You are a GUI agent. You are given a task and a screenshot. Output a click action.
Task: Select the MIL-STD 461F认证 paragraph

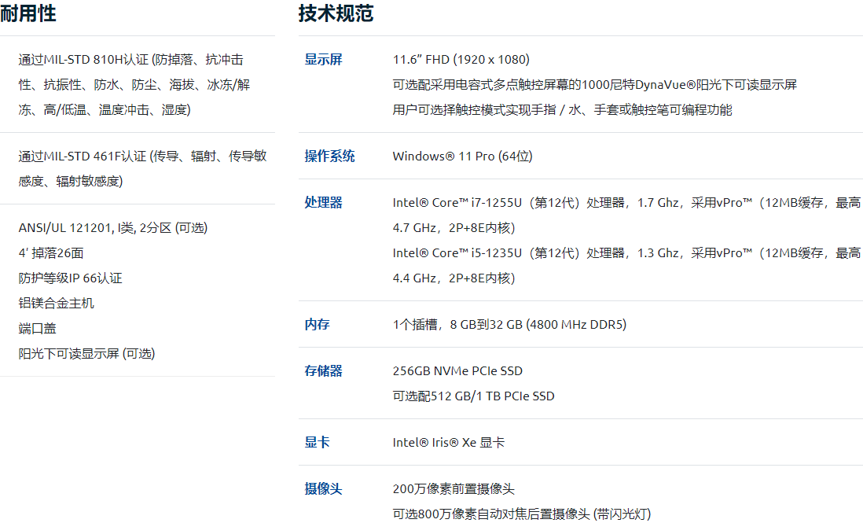[x=142, y=168]
